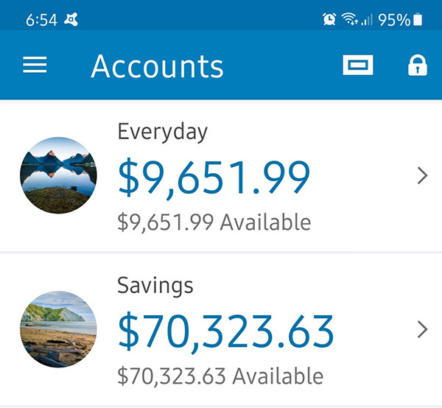Tap the cellular signal bars icon

(367, 19)
